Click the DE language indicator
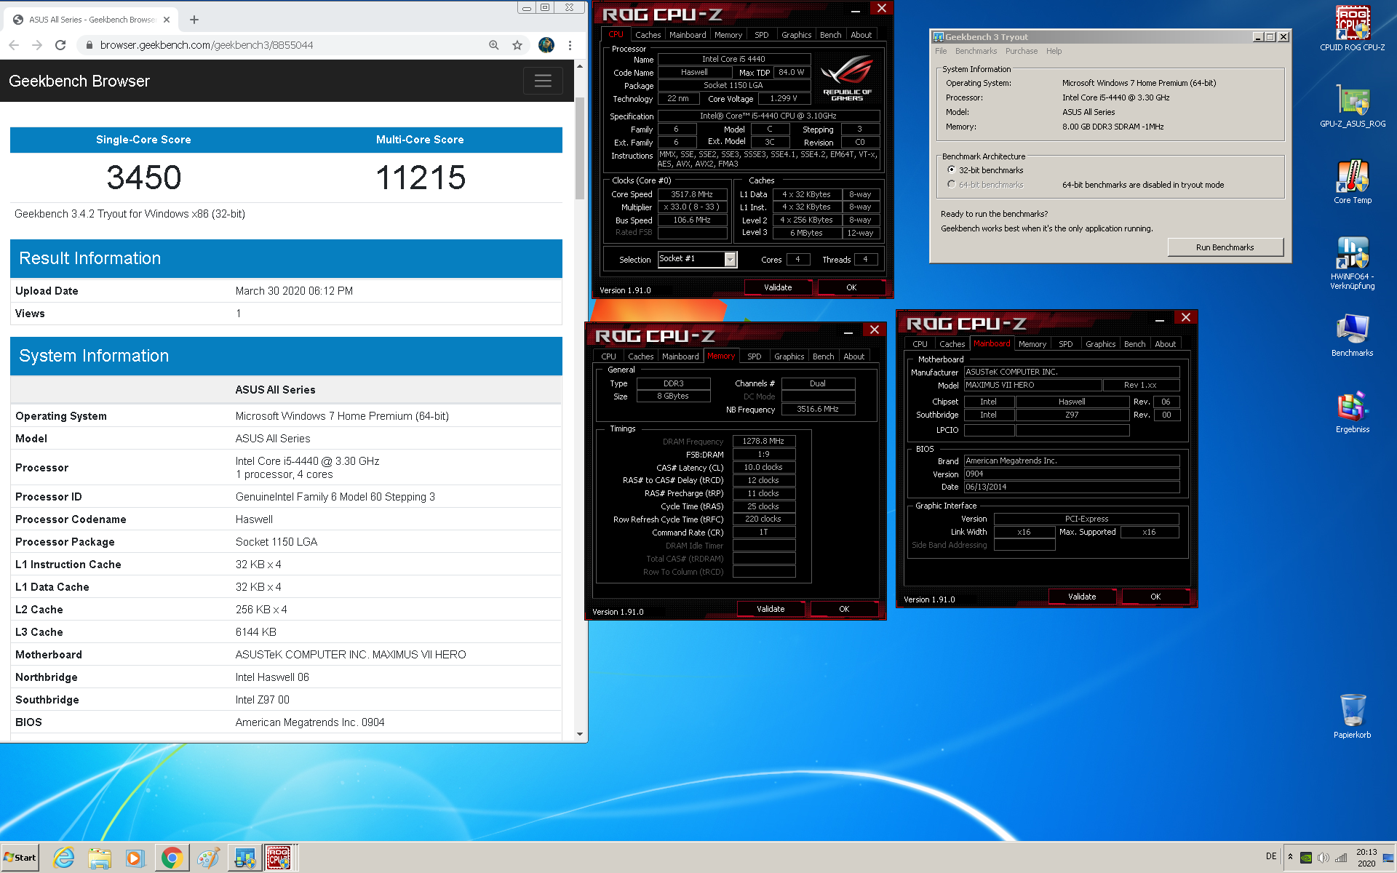Image resolution: width=1397 pixels, height=873 pixels. [1271, 856]
